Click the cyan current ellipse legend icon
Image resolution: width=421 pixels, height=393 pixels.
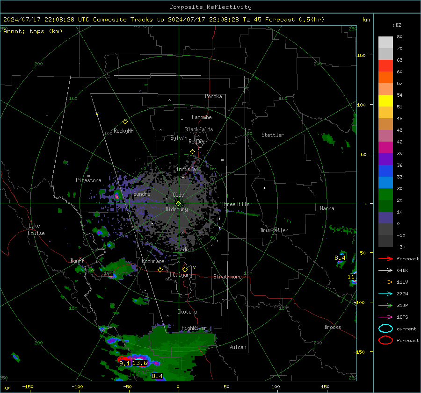pyautogui.click(x=385, y=329)
